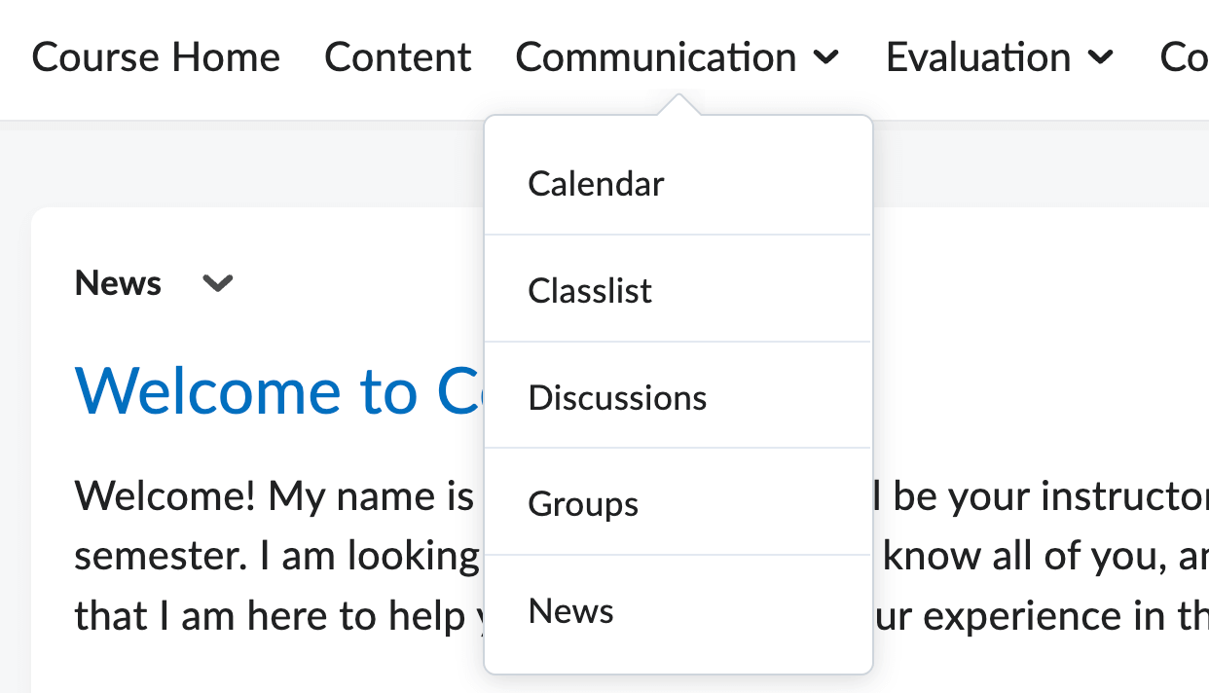Open the Calendar from the Communication menu
1209x693 pixels.
(x=596, y=183)
